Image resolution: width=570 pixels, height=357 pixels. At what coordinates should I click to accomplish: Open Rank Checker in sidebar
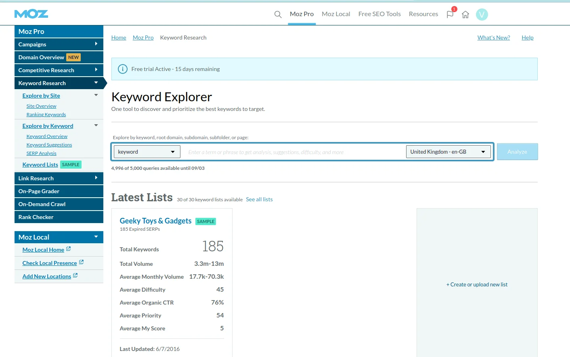pos(59,217)
